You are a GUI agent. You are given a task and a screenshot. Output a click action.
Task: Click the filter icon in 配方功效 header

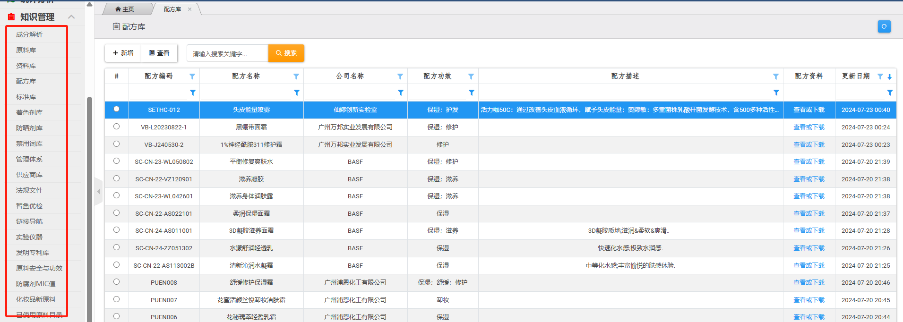click(471, 76)
